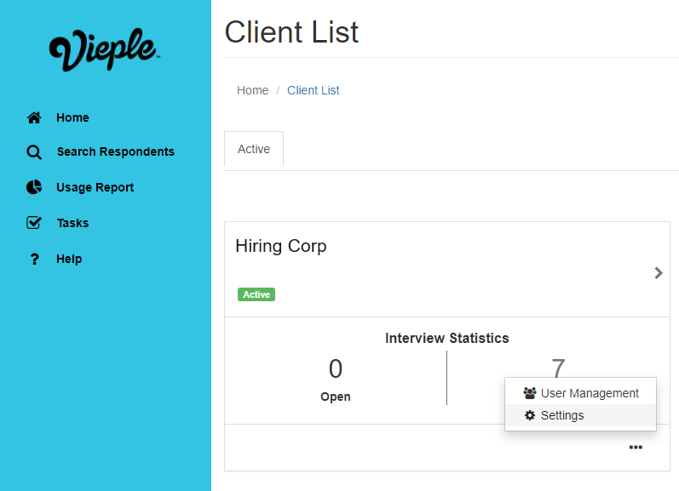
Task: Click the Hiring Corp client name
Action: 281,246
